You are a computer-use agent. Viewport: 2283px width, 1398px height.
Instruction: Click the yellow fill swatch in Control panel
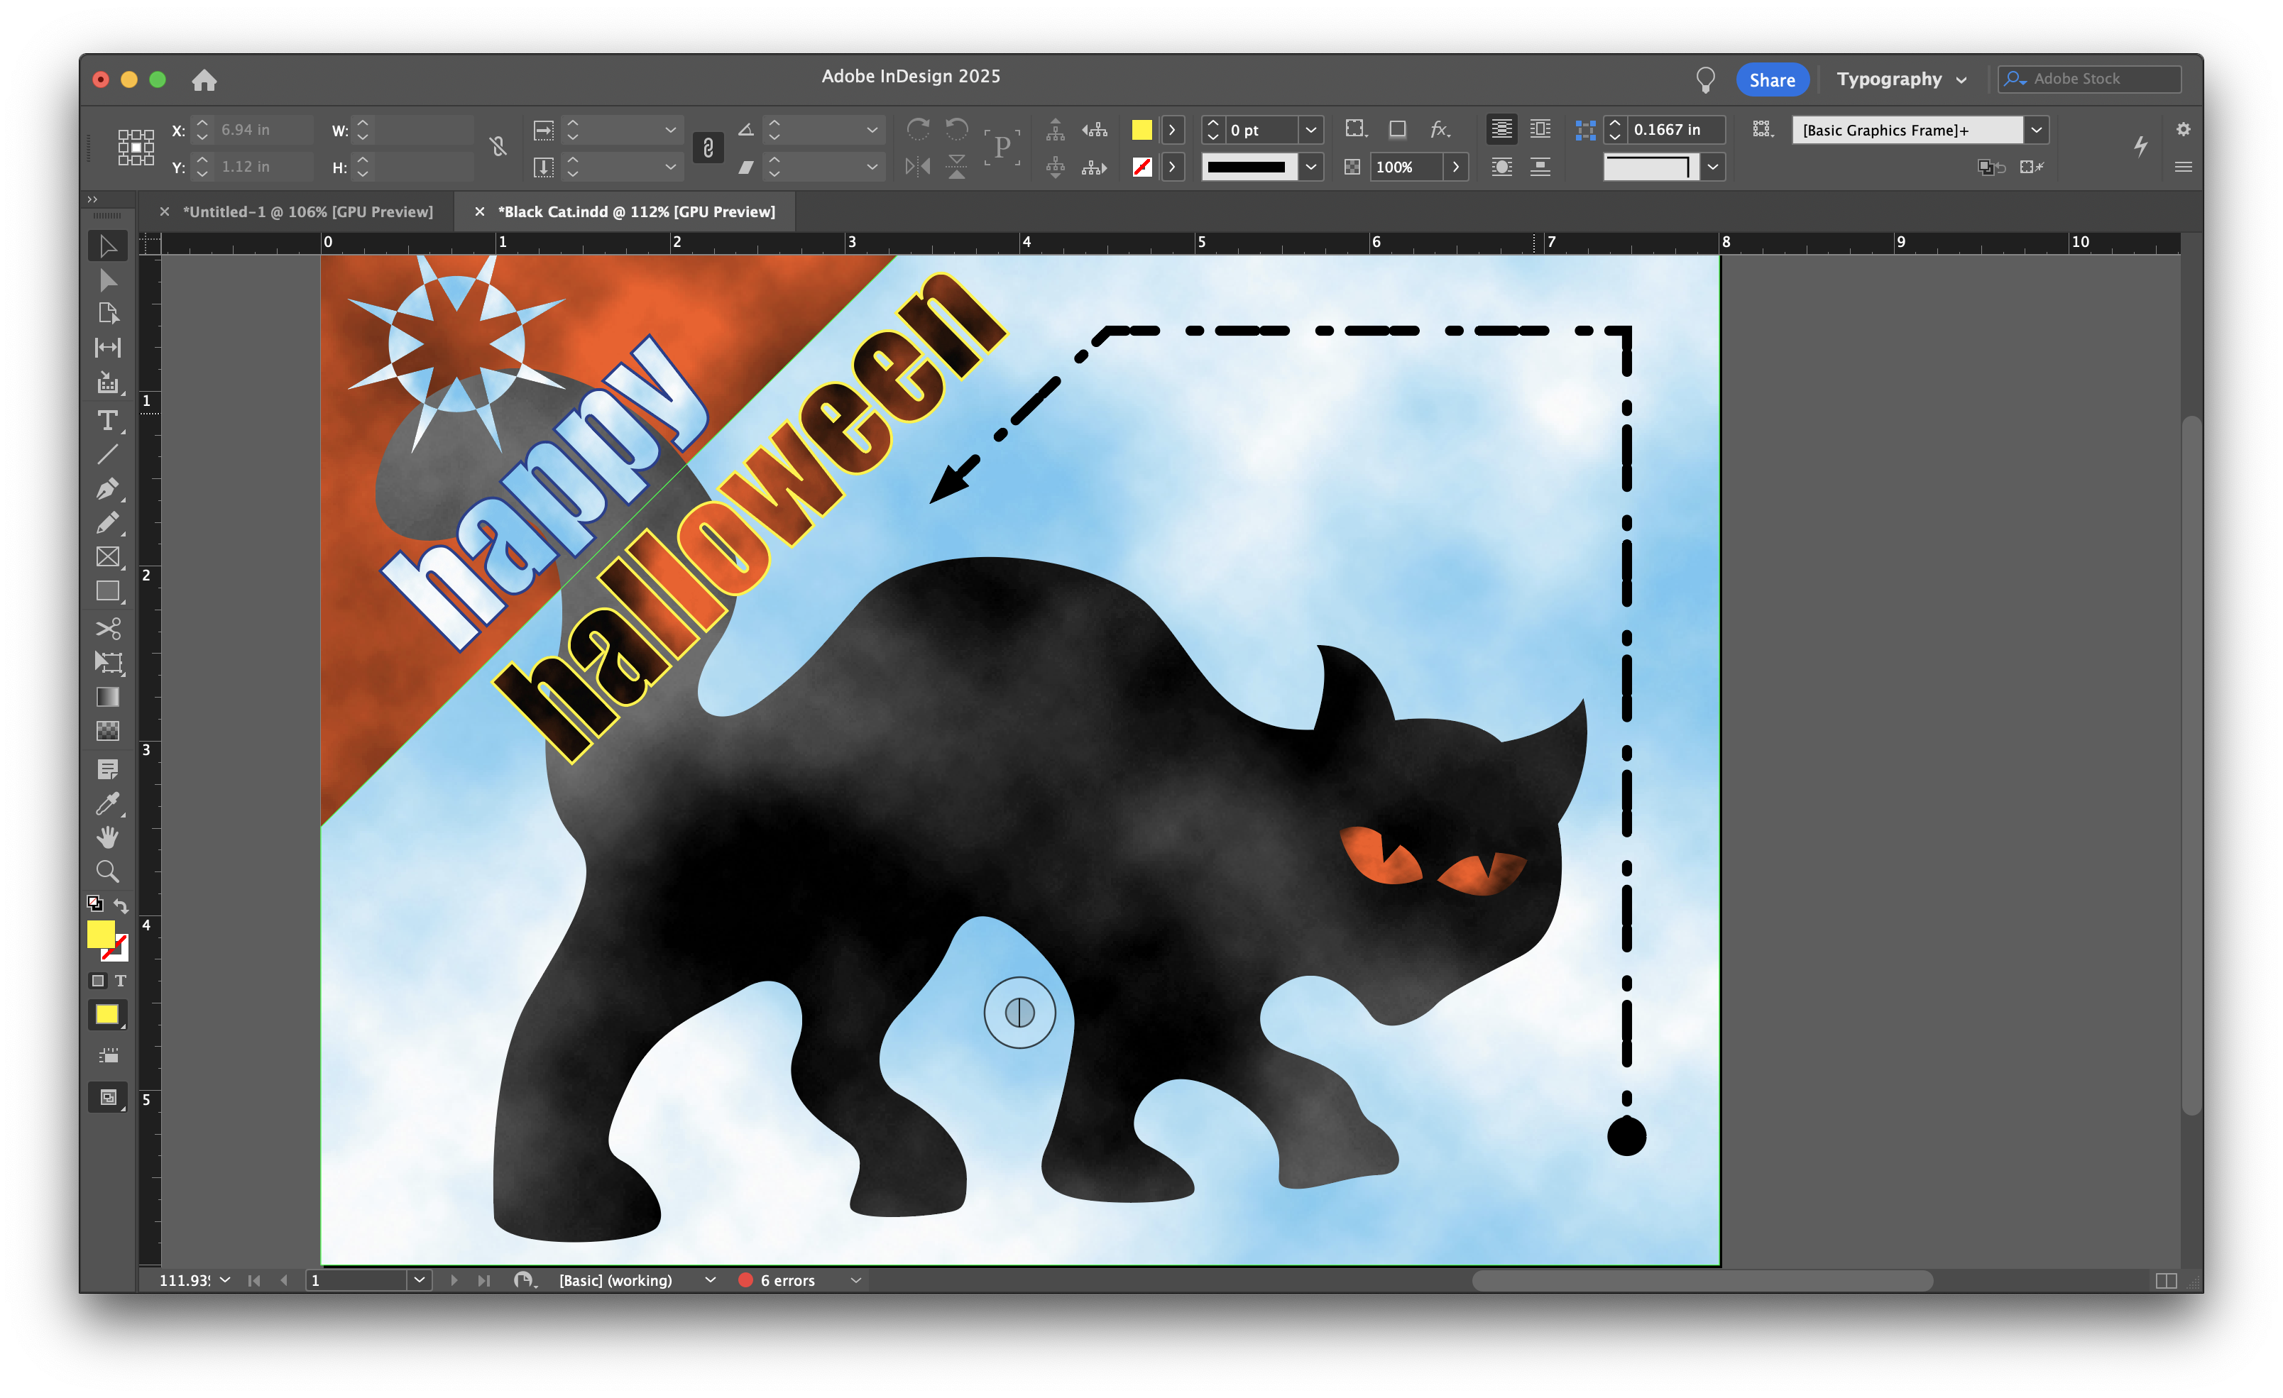[1141, 130]
